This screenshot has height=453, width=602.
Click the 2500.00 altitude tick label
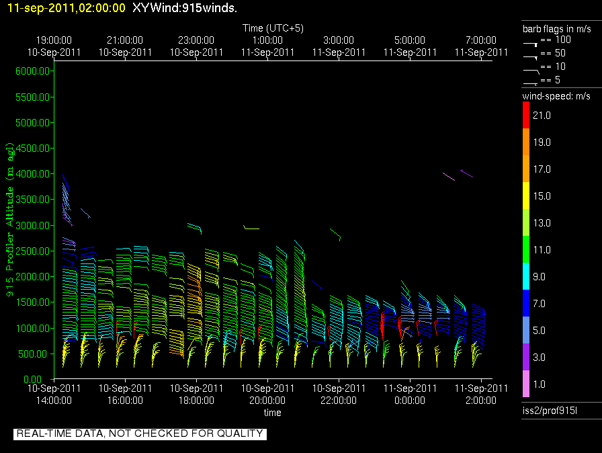click(x=33, y=251)
